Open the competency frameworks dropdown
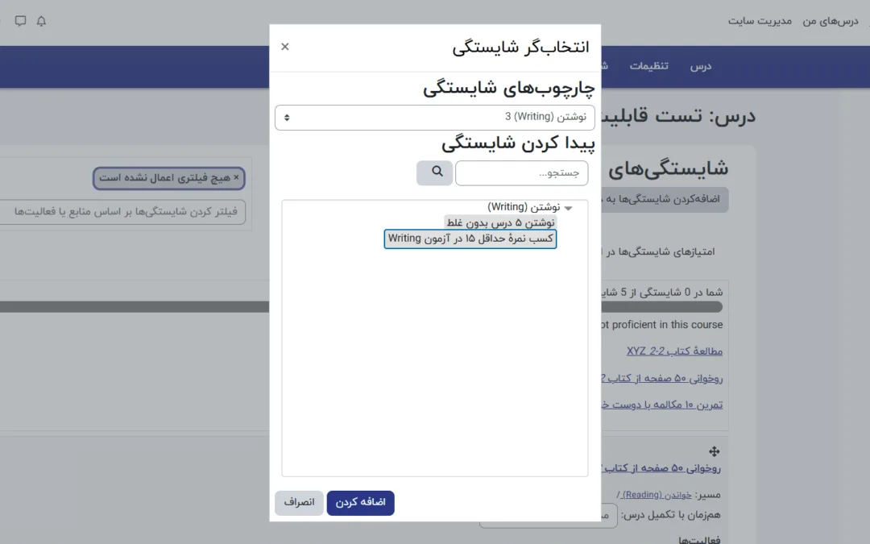The height and width of the screenshot is (544, 870). 434,118
